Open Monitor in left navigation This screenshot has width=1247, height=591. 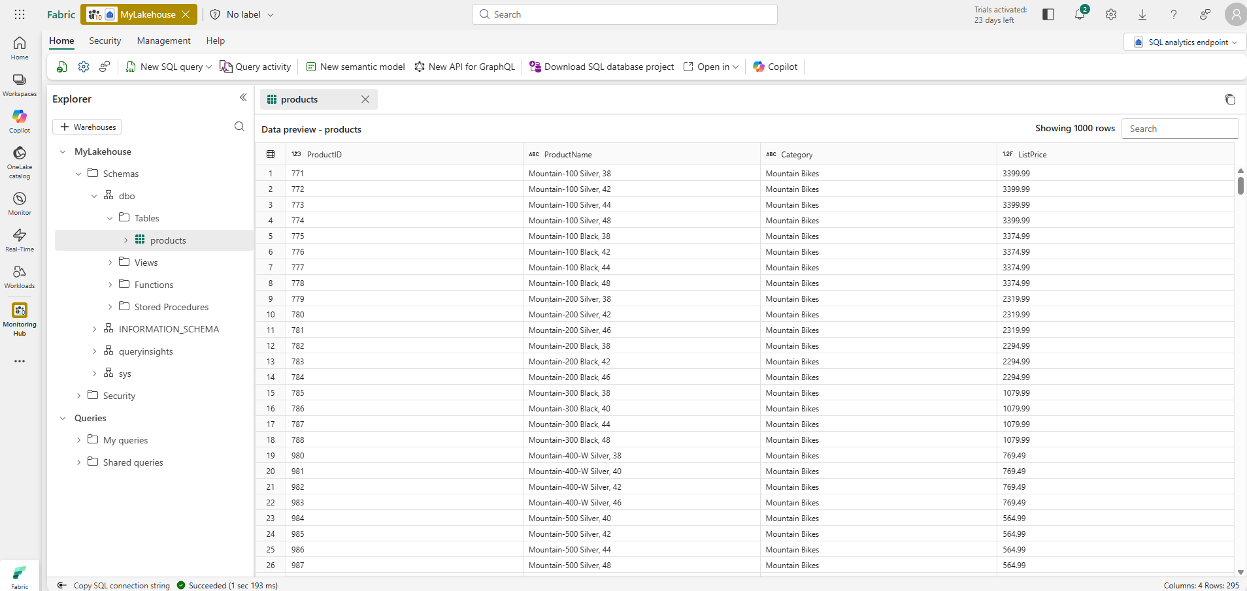20,204
